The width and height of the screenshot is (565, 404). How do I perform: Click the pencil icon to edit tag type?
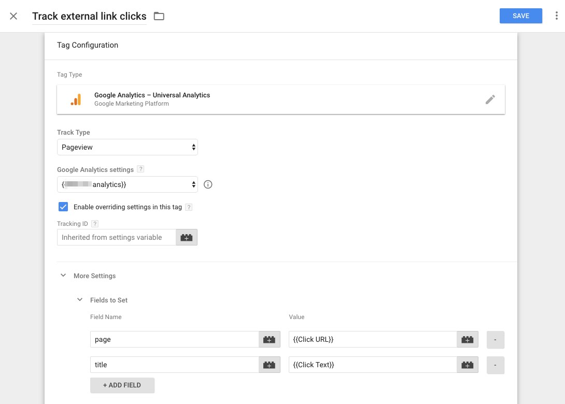490,99
